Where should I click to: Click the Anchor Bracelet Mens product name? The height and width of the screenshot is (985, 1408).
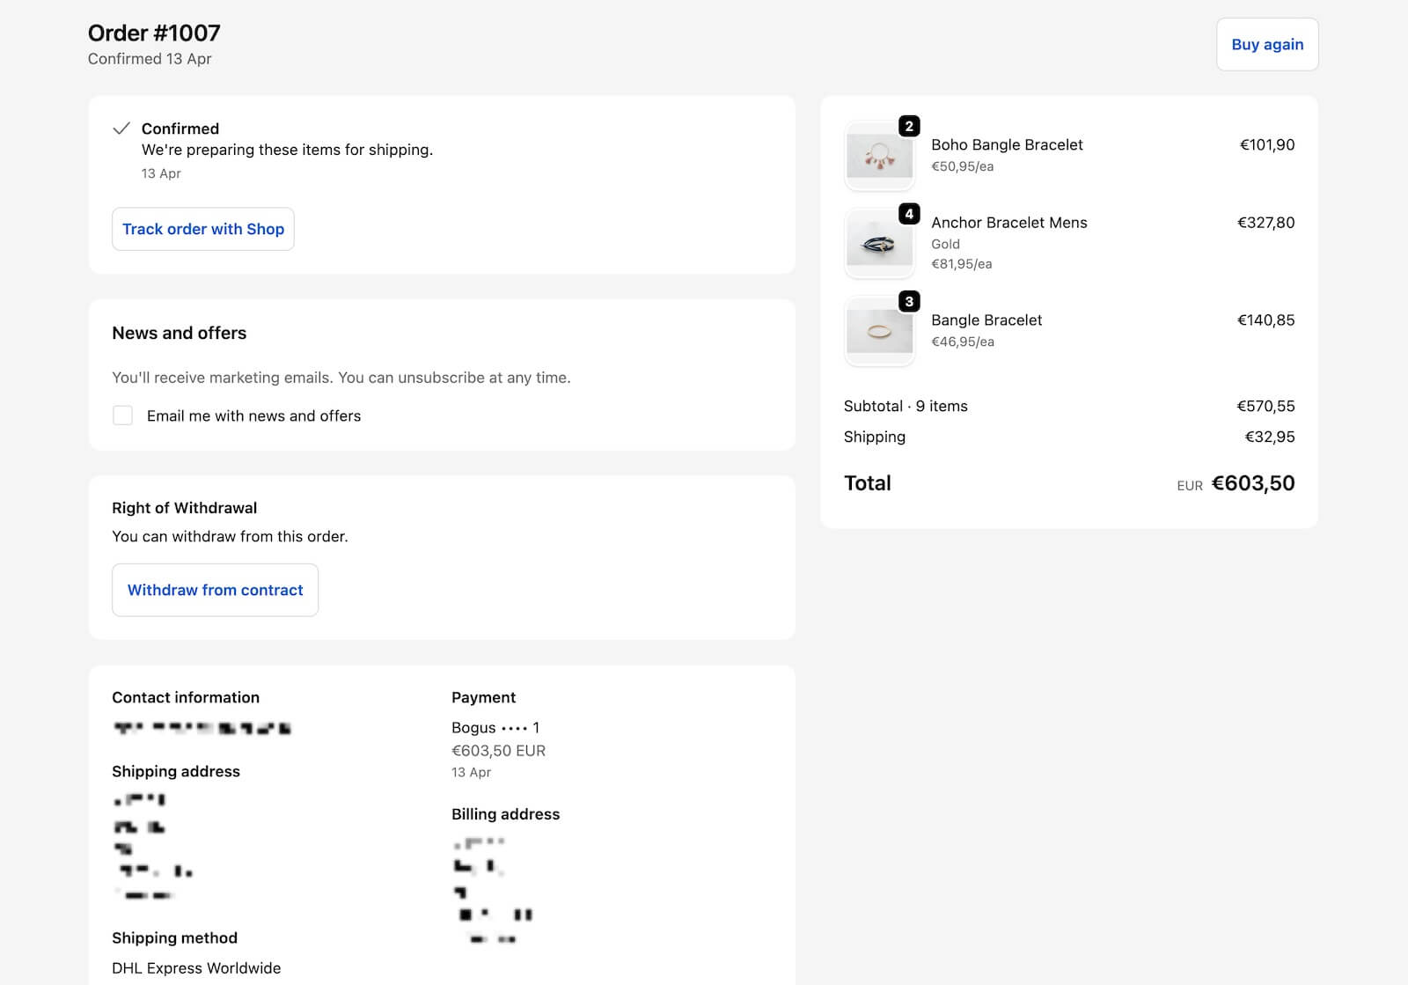point(1008,223)
